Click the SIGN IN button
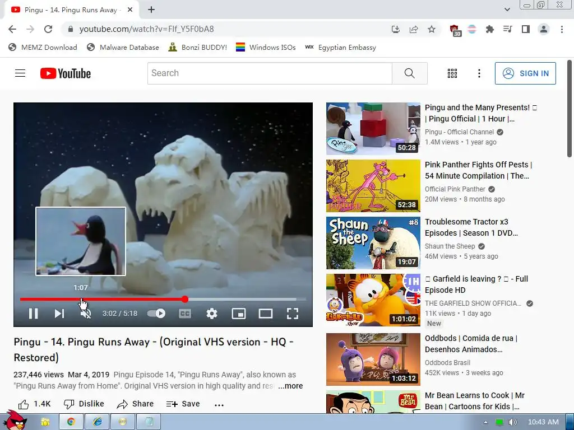This screenshot has height=430, width=574. click(x=525, y=73)
